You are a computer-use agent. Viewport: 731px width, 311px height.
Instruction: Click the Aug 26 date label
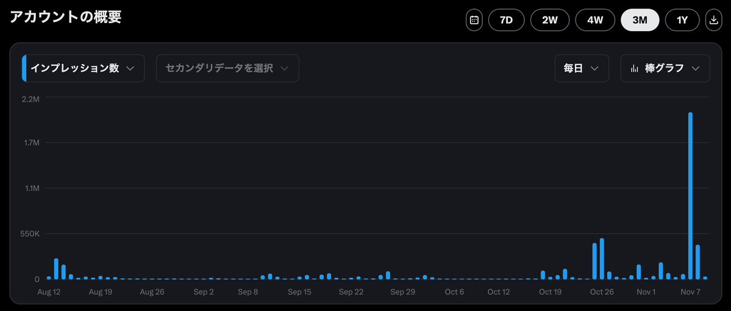(x=152, y=292)
